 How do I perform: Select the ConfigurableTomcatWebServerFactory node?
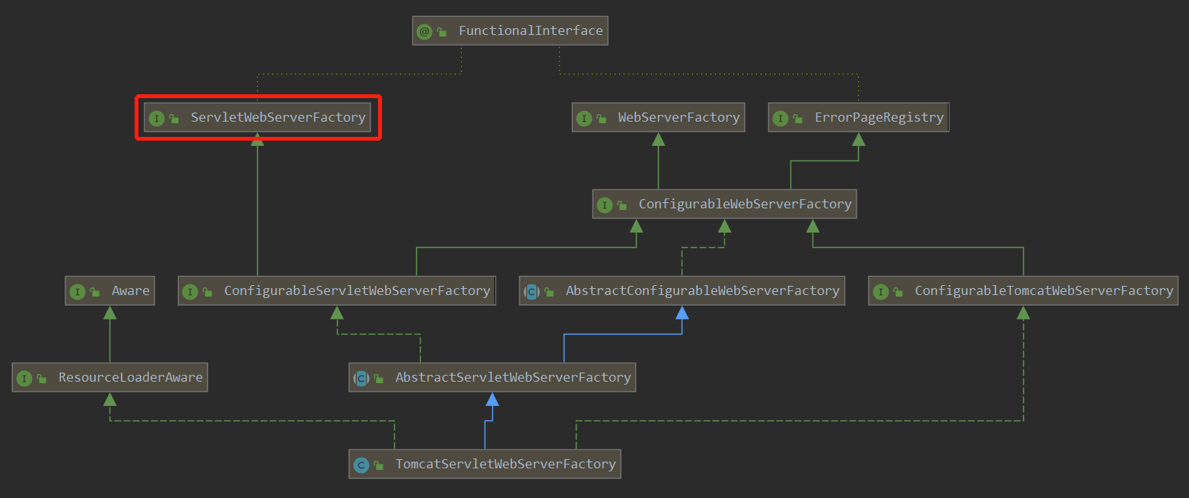pyautogui.click(x=1023, y=290)
